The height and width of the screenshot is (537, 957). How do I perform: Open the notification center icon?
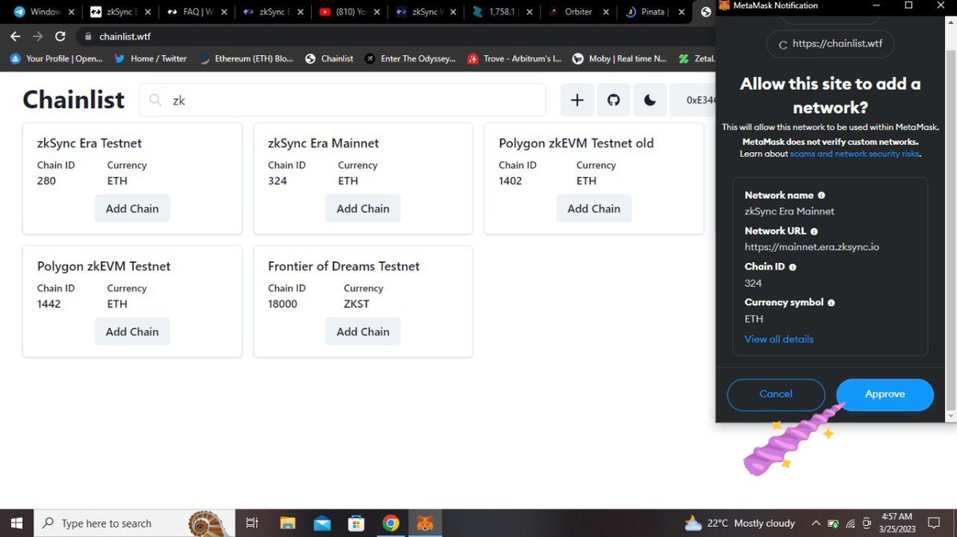tap(932, 523)
